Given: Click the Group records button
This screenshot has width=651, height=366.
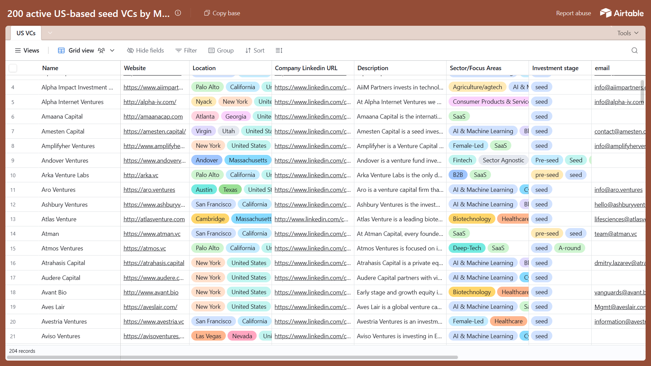Looking at the screenshot, I should [x=221, y=50].
